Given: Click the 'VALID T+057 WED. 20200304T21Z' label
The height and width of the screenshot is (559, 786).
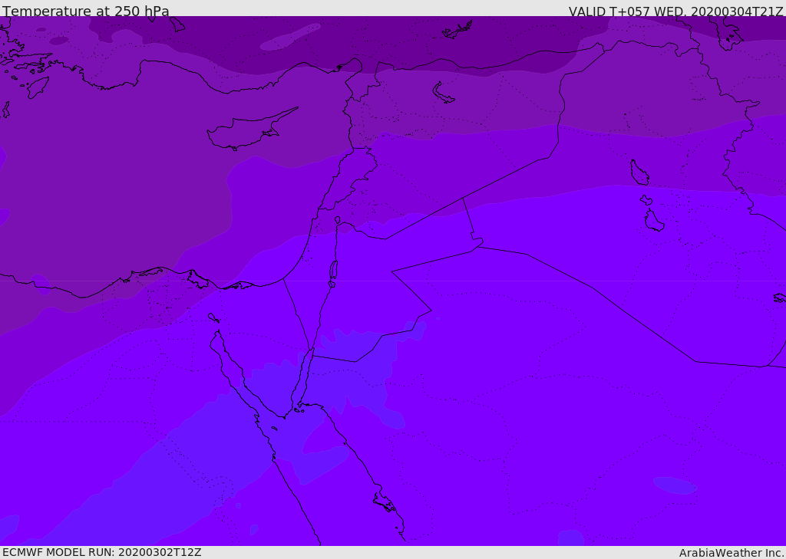Looking at the screenshot, I should click(x=675, y=11).
